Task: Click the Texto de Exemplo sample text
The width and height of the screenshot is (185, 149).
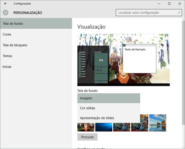Action: click(135, 49)
